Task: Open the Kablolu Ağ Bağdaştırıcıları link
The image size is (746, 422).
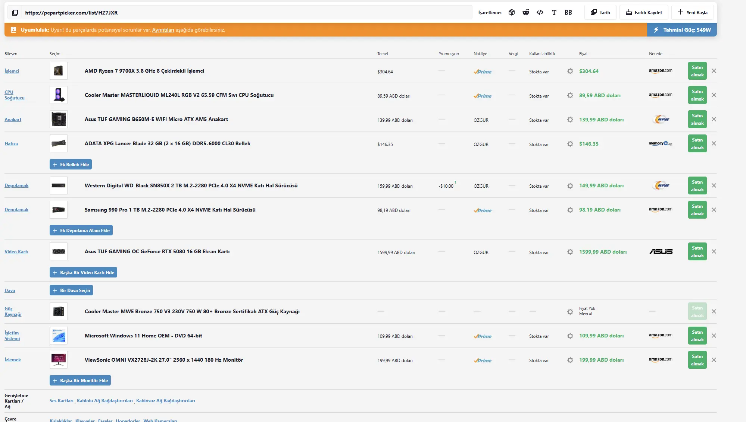Action: pos(105,401)
